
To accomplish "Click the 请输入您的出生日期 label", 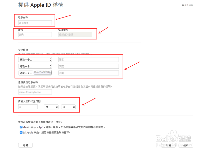I will coord(29,101).
